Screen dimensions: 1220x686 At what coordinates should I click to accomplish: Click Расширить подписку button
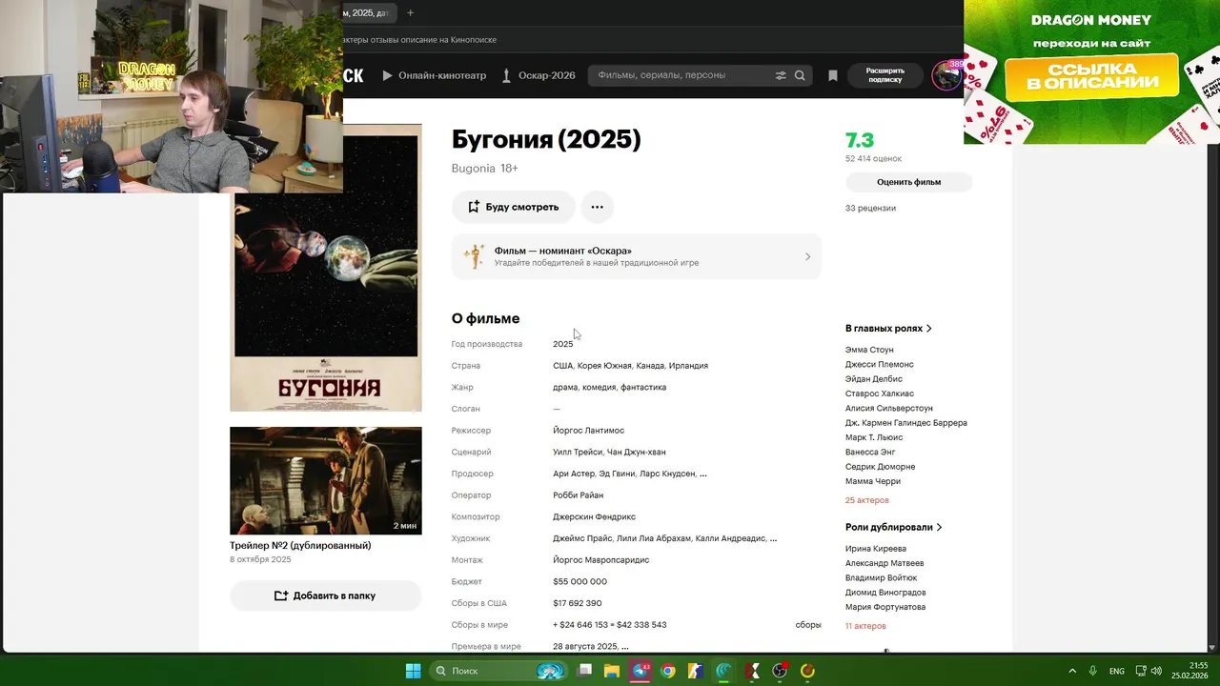pyautogui.click(x=884, y=75)
